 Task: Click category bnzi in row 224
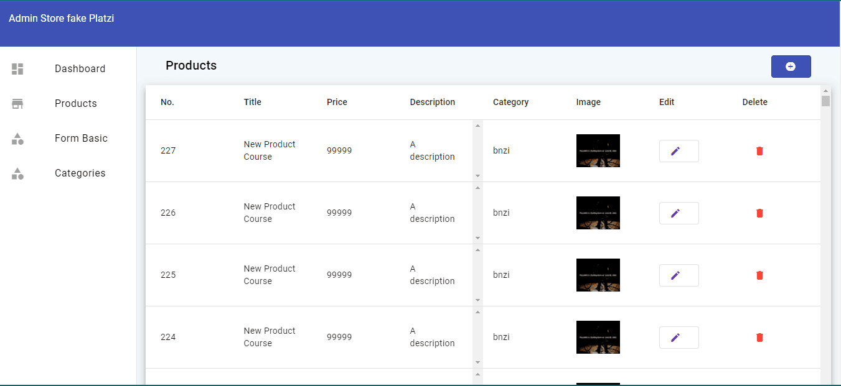[501, 337]
